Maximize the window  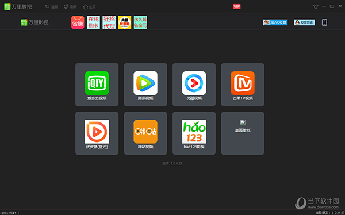click(332, 6)
